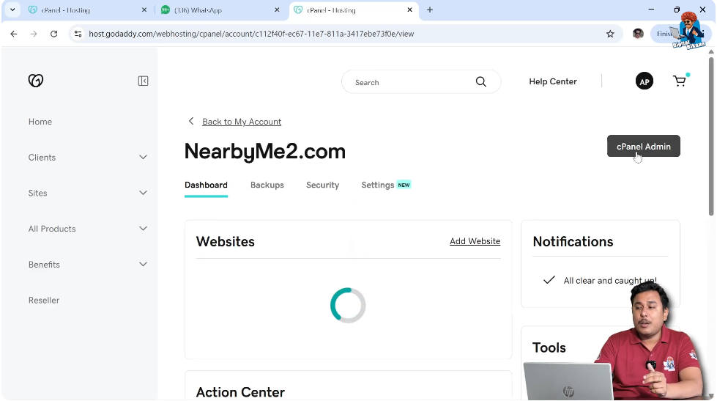This screenshot has height=401, width=717.
Task: View site information icon in address bar
Action: (x=78, y=34)
